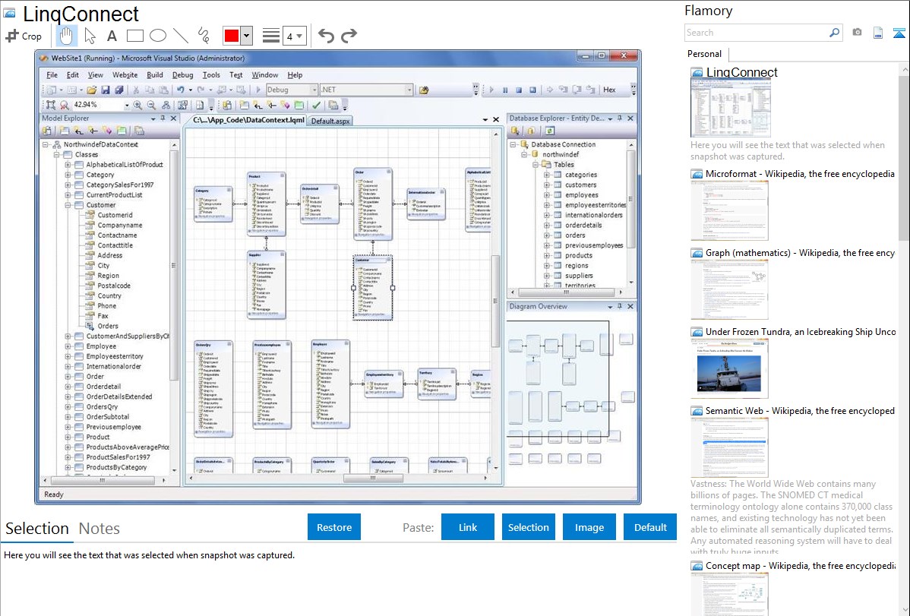Select the orders table in Database Explorer
This screenshot has height=616, width=910.
point(575,235)
